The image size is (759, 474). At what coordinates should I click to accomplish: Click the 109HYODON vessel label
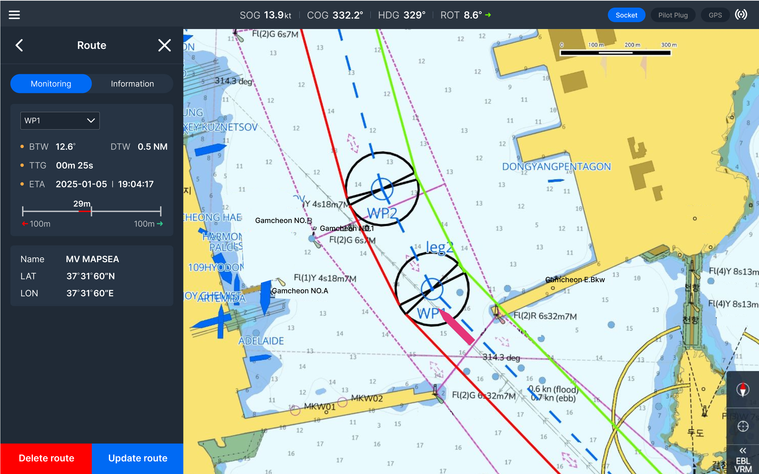216,268
